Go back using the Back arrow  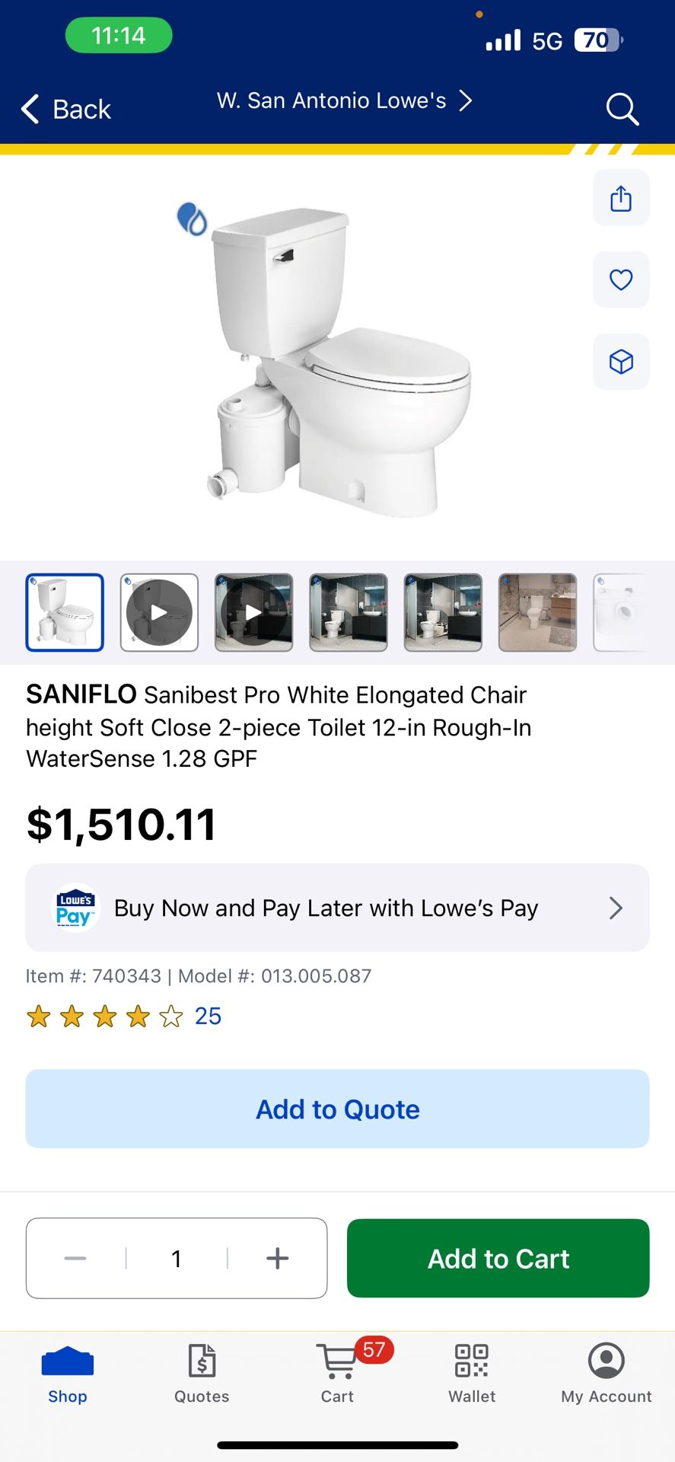pyautogui.click(x=66, y=110)
